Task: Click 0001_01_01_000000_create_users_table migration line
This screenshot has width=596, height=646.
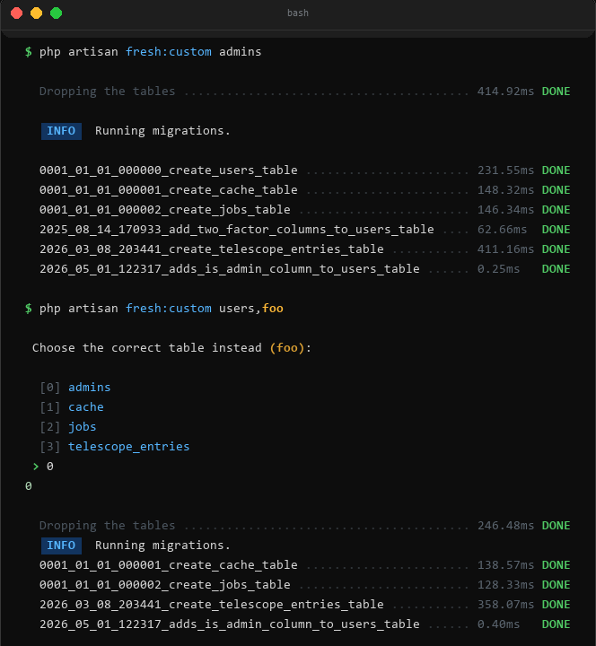Action: (169, 170)
